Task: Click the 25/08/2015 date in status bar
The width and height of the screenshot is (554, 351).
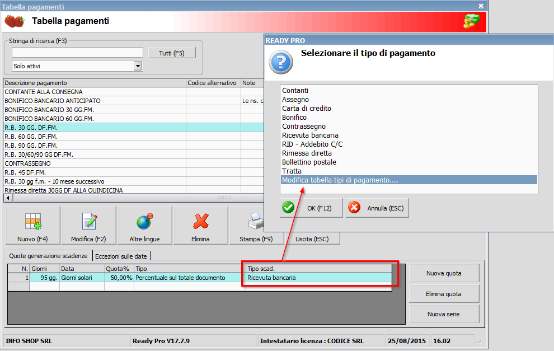Action: pyautogui.click(x=407, y=341)
